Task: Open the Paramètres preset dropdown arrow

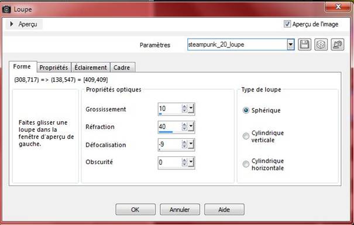Action: (x=291, y=45)
